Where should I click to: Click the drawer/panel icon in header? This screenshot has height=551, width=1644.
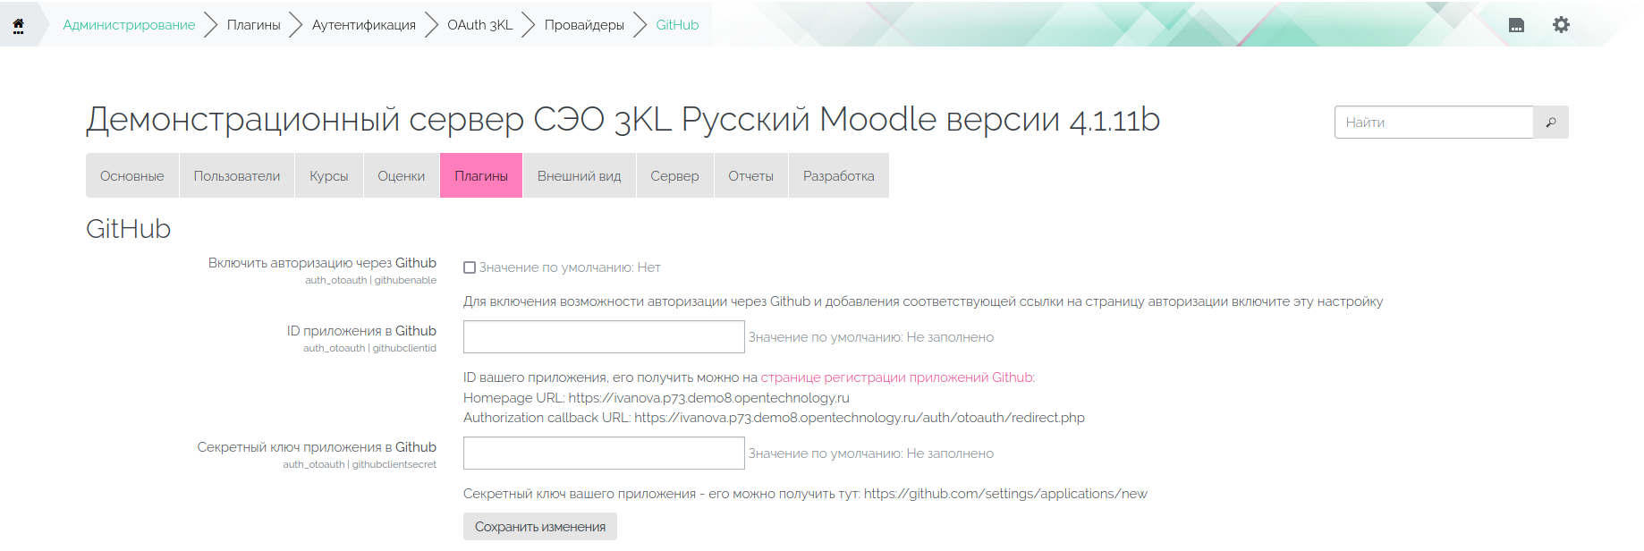click(1516, 25)
